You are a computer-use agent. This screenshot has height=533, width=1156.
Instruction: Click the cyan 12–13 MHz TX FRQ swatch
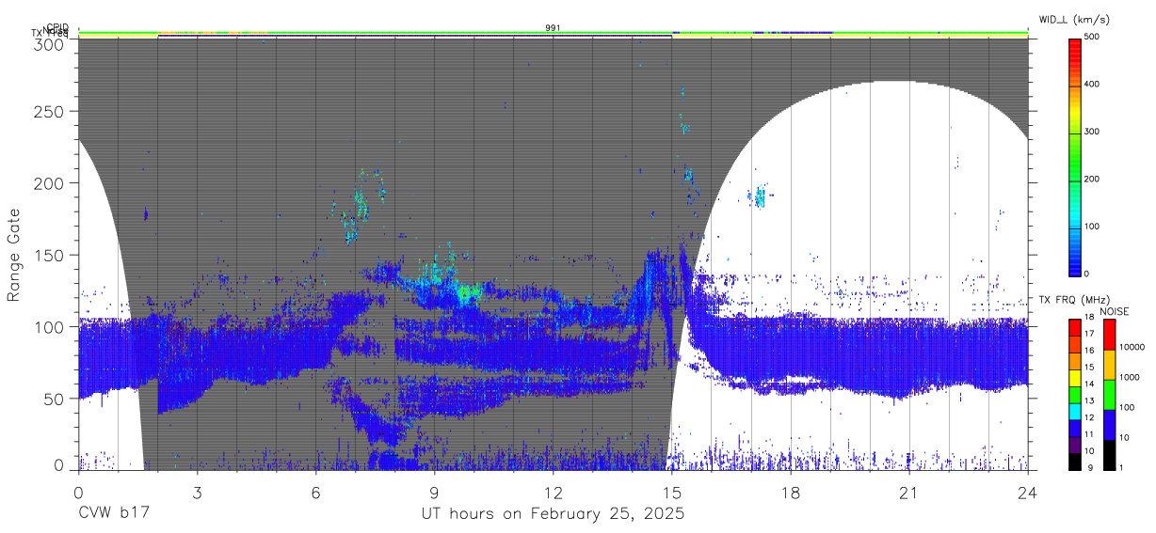click(1075, 411)
